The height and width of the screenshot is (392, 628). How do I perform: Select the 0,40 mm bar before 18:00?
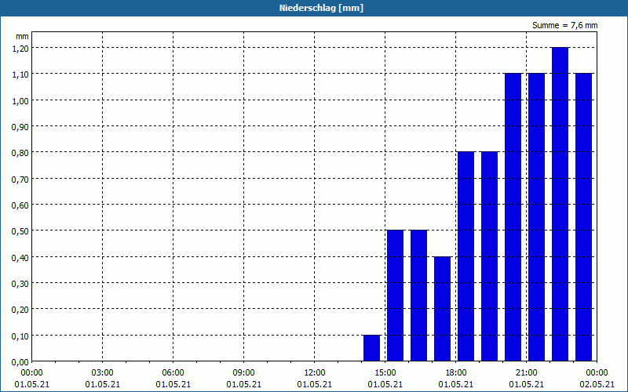pyautogui.click(x=442, y=309)
